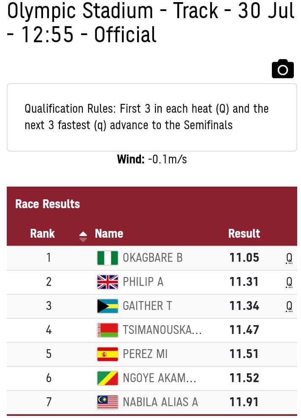Click the Rank column header
The width and height of the screenshot is (301, 418).
point(42,233)
